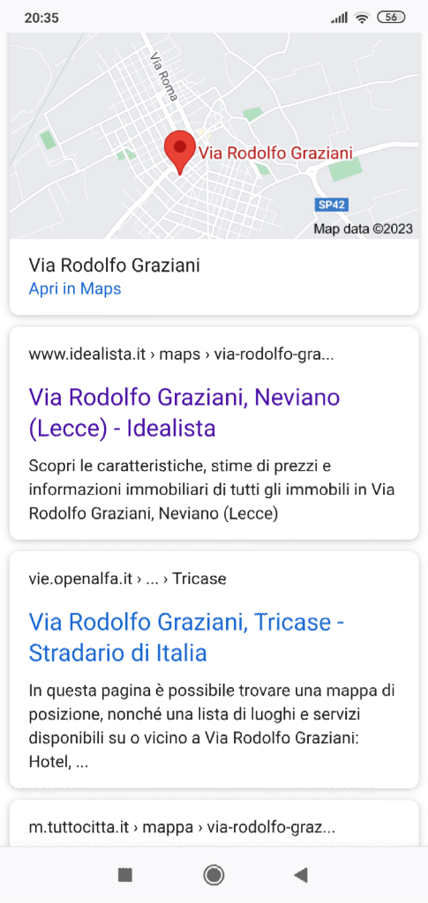Open the Idealista Via Rodolfo Graziani, Neviano result

184,413
